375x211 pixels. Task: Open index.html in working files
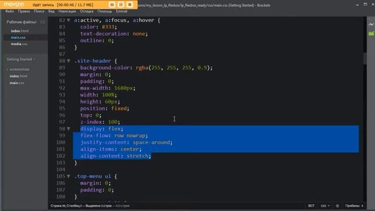[19, 31]
